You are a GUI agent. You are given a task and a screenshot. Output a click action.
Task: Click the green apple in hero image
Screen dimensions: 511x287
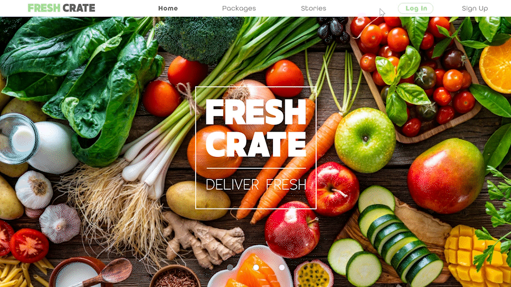[365, 140]
